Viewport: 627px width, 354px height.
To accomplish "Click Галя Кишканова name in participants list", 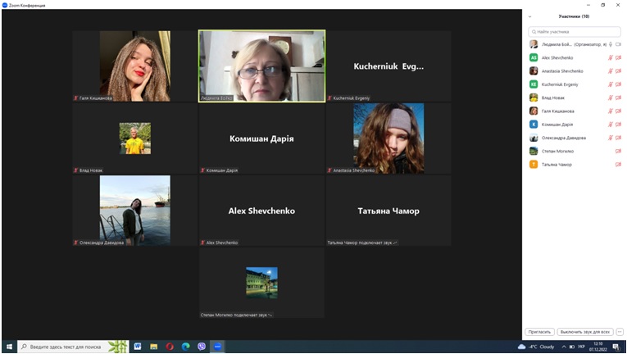I will [558, 111].
